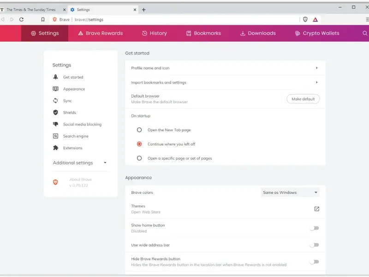The image size is (369, 277).
Task: Reload the page with the refresh icon
Action: click(21, 19)
